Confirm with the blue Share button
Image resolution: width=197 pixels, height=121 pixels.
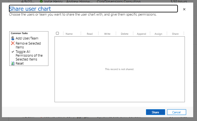156,112
